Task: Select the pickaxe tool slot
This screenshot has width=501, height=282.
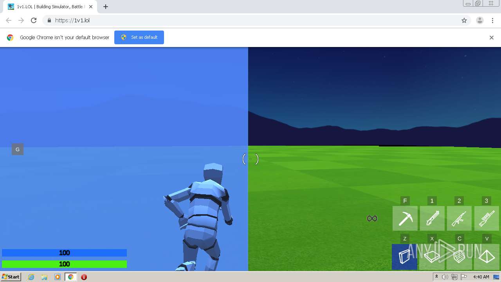Action: 405,219
